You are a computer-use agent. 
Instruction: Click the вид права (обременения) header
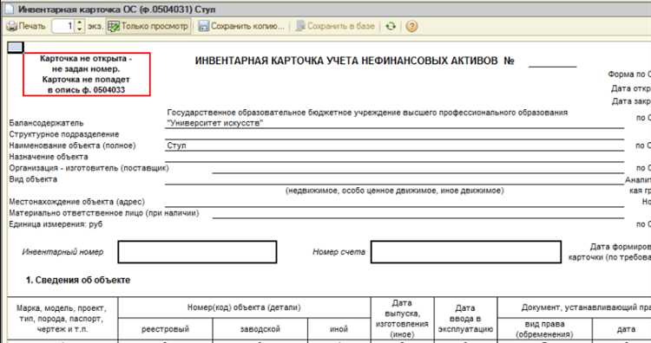click(x=544, y=329)
